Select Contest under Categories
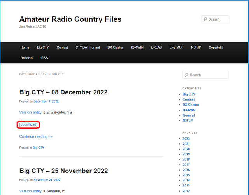Viewport: 249px width, 195px height. point(188,99)
